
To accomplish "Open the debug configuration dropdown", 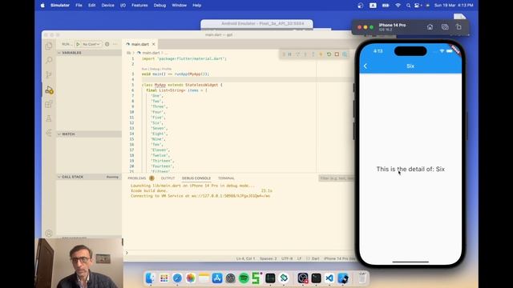I will pos(91,44).
